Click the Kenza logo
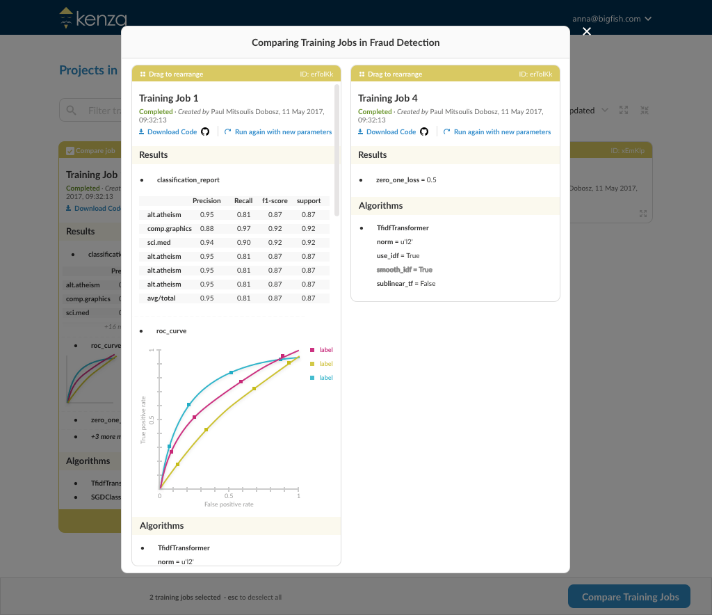The height and width of the screenshot is (615, 712). coord(85,18)
